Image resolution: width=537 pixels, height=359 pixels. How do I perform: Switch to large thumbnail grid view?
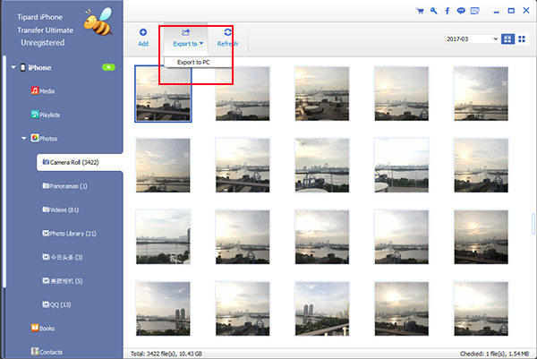coord(507,39)
